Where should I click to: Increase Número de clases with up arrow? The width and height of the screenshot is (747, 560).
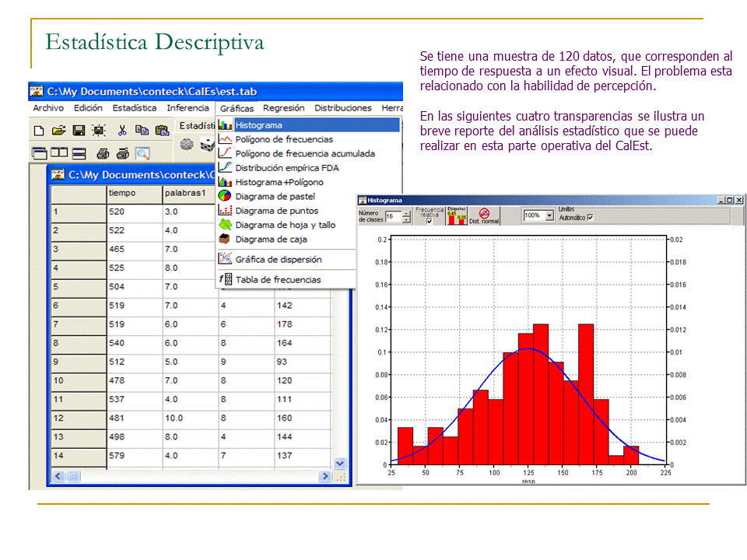tap(405, 213)
